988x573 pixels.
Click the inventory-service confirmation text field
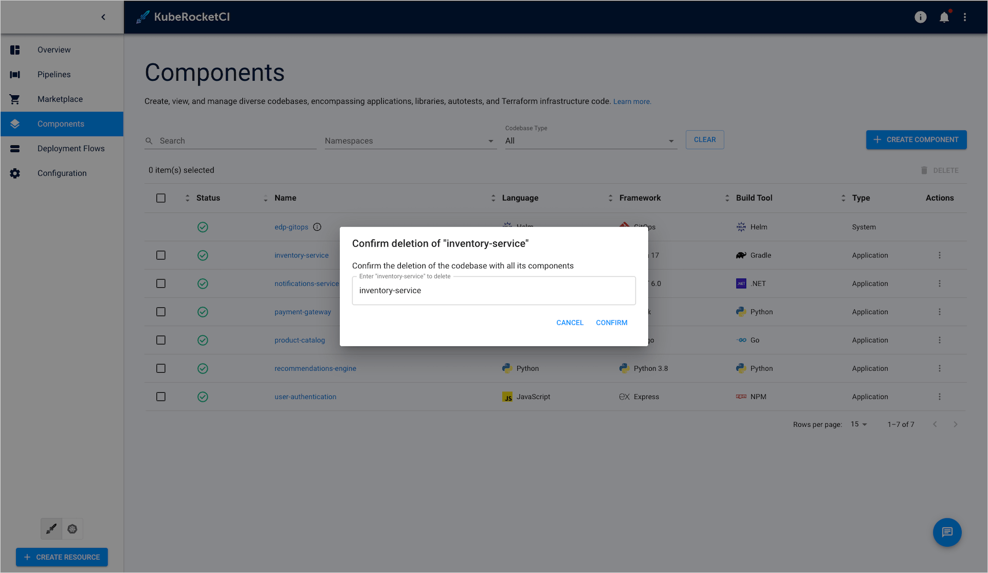(x=493, y=290)
